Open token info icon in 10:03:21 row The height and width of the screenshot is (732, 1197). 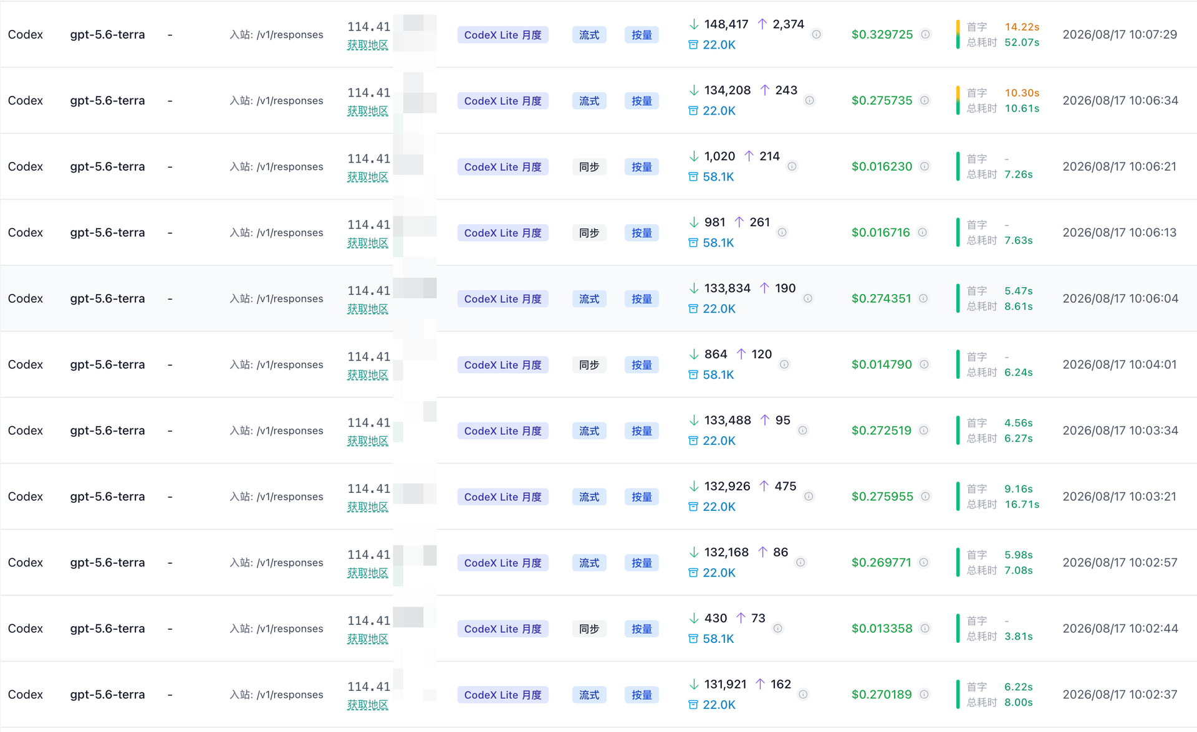coord(809,497)
